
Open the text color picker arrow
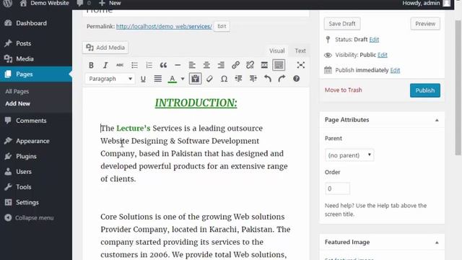click(183, 79)
